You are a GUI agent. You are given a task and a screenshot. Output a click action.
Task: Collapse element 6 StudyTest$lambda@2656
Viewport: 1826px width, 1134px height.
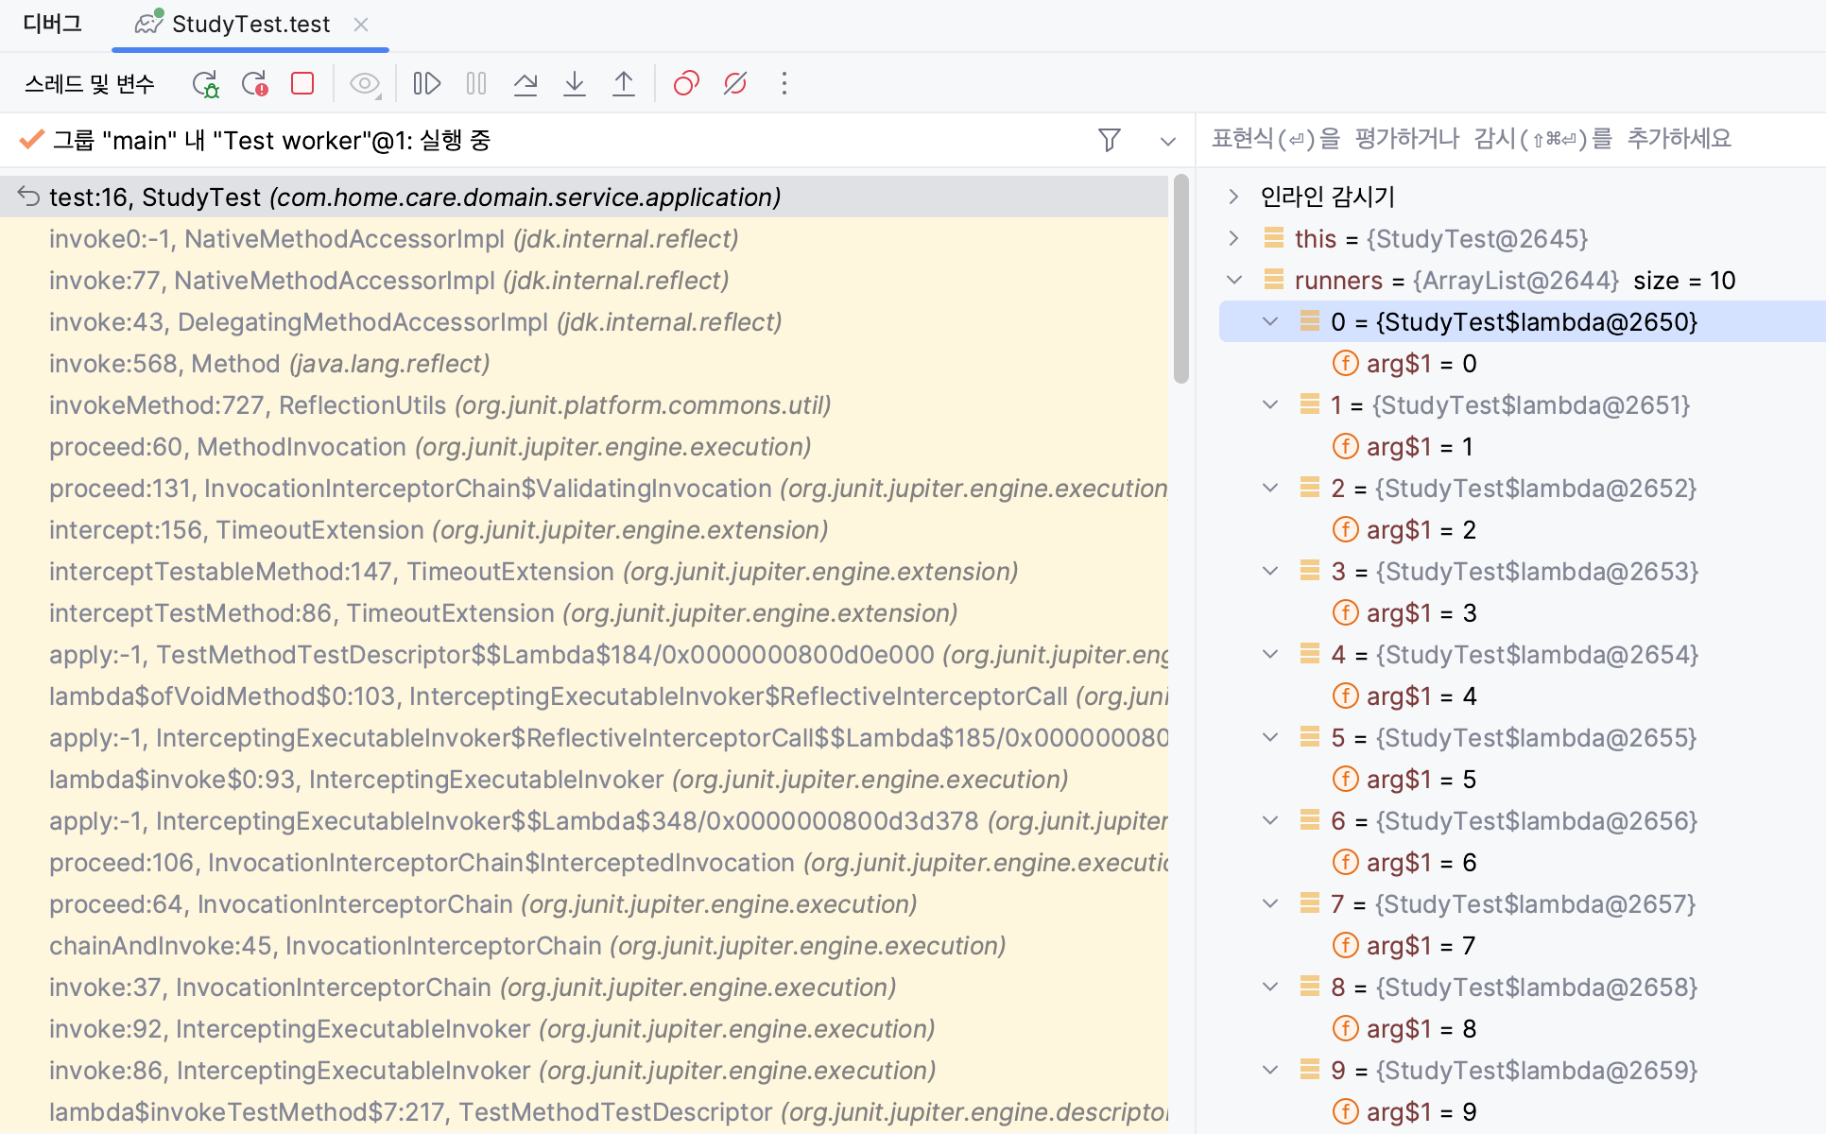point(1271,820)
